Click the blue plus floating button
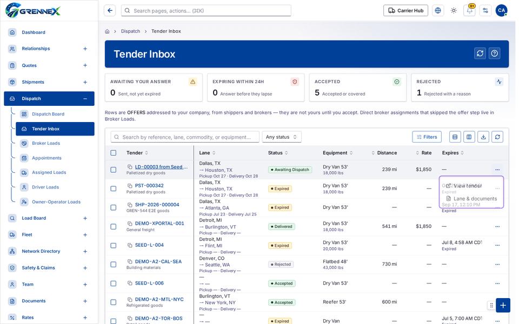This screenshot has height=324, width=519. (503, 305)
